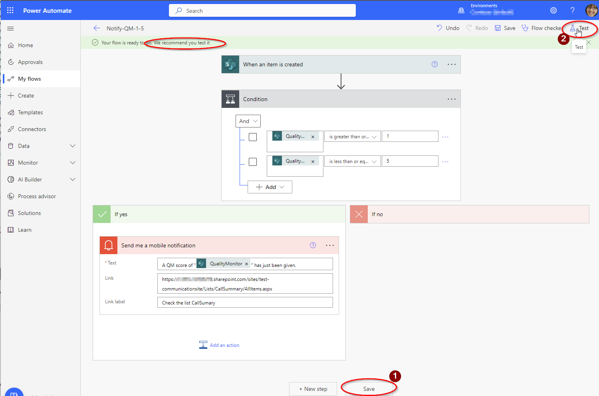
Task: Open Templates in sidebar
Action: [40, 112]
